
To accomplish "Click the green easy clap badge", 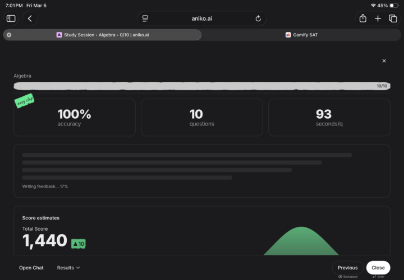I will pyautogui.click(x=24, y=101).
